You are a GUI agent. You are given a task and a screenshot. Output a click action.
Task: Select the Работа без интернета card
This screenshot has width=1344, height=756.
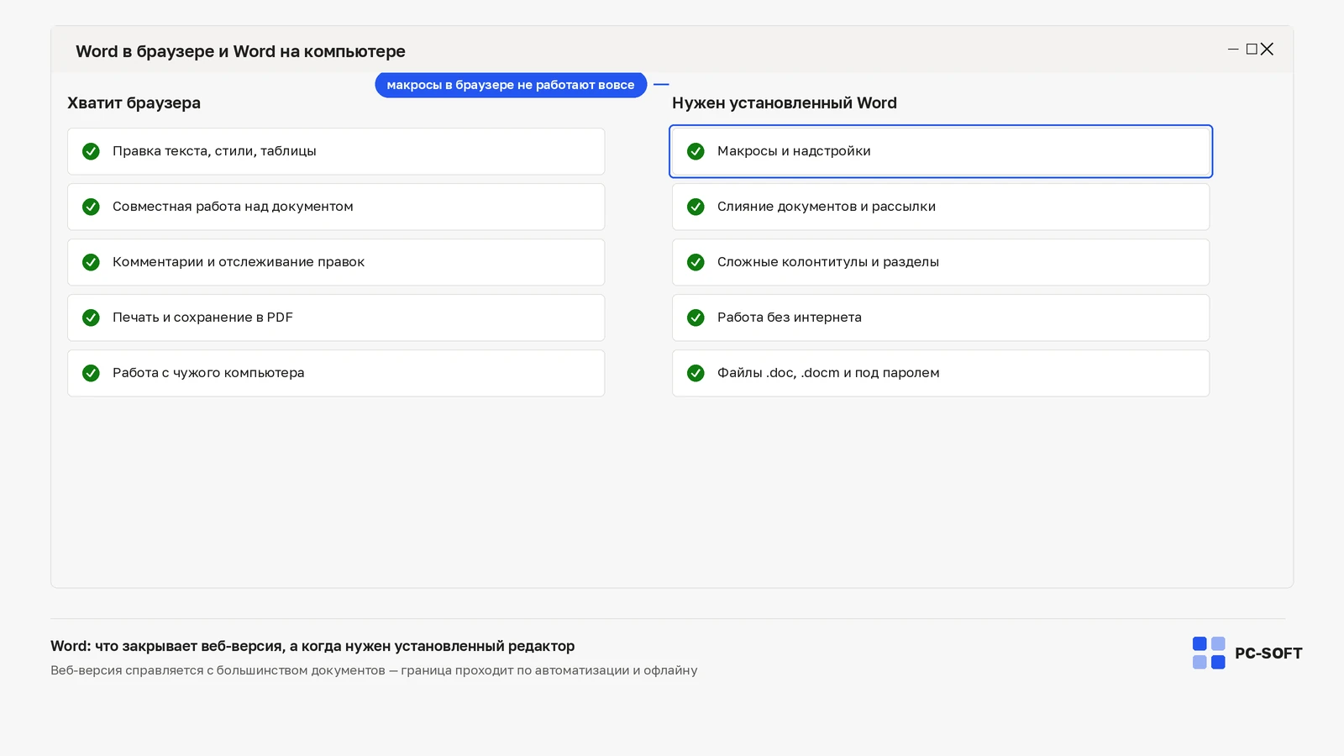point(941,318)
